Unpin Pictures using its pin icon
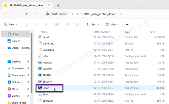169x104 pixels. tap(28, 82)
